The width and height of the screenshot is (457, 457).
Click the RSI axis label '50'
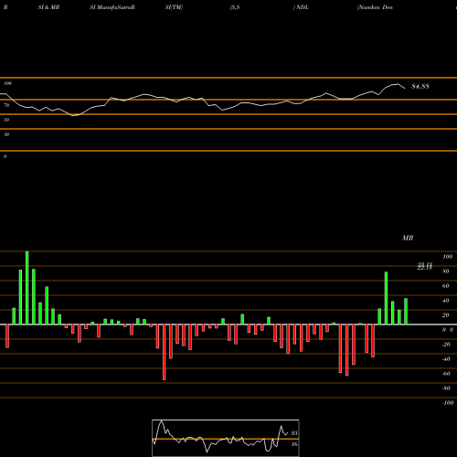tap(6, 120)
